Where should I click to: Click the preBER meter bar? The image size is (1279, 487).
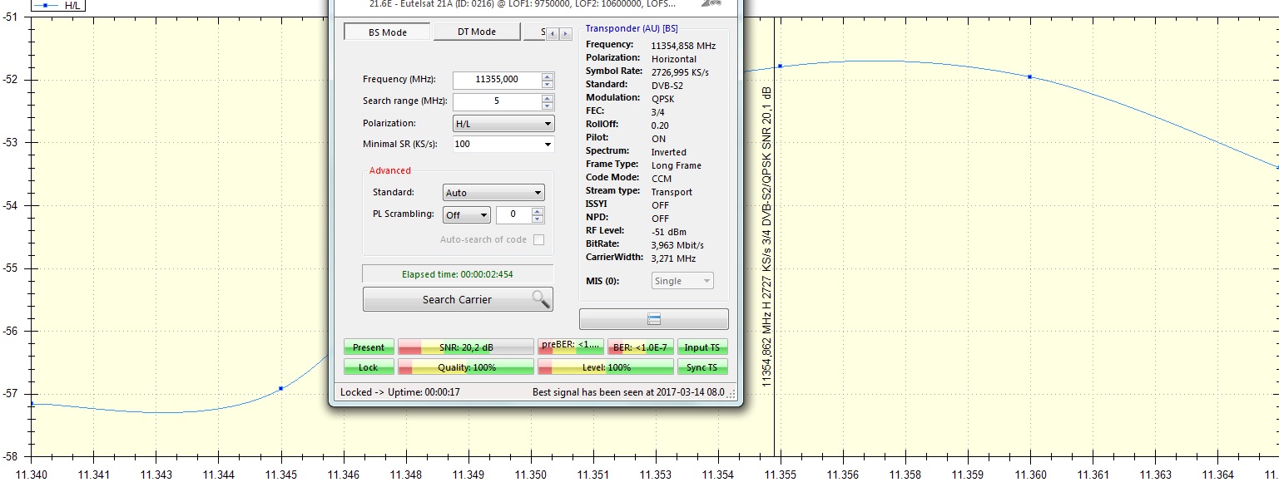point(571,347)
